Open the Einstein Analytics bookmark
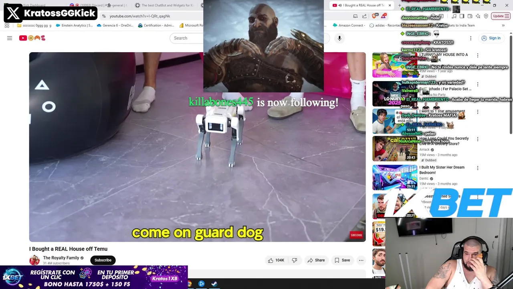Viewport: 513px width, 289px height. (x=74, y=25)
